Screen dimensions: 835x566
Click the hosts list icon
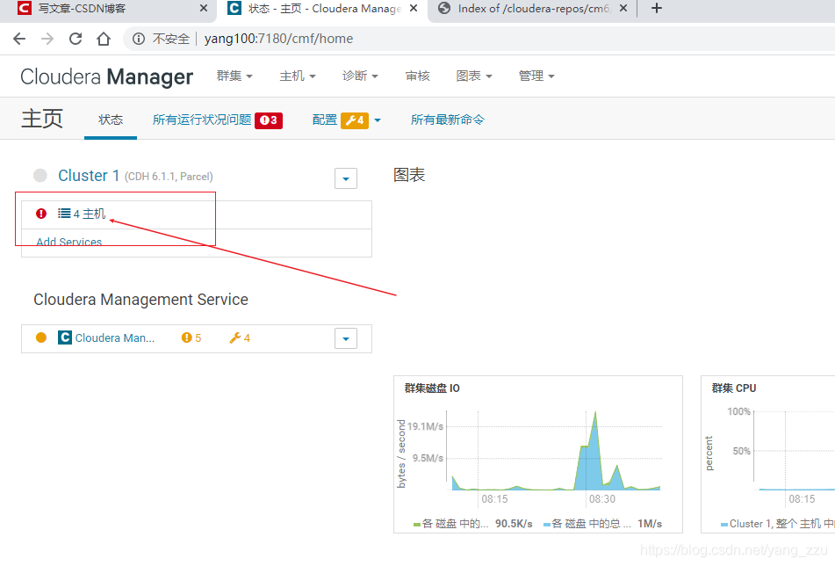click(x=64, y=214)
